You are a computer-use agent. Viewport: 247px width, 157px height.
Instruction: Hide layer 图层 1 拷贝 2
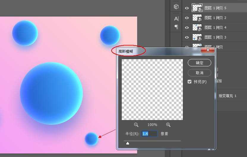pos(187,18)
